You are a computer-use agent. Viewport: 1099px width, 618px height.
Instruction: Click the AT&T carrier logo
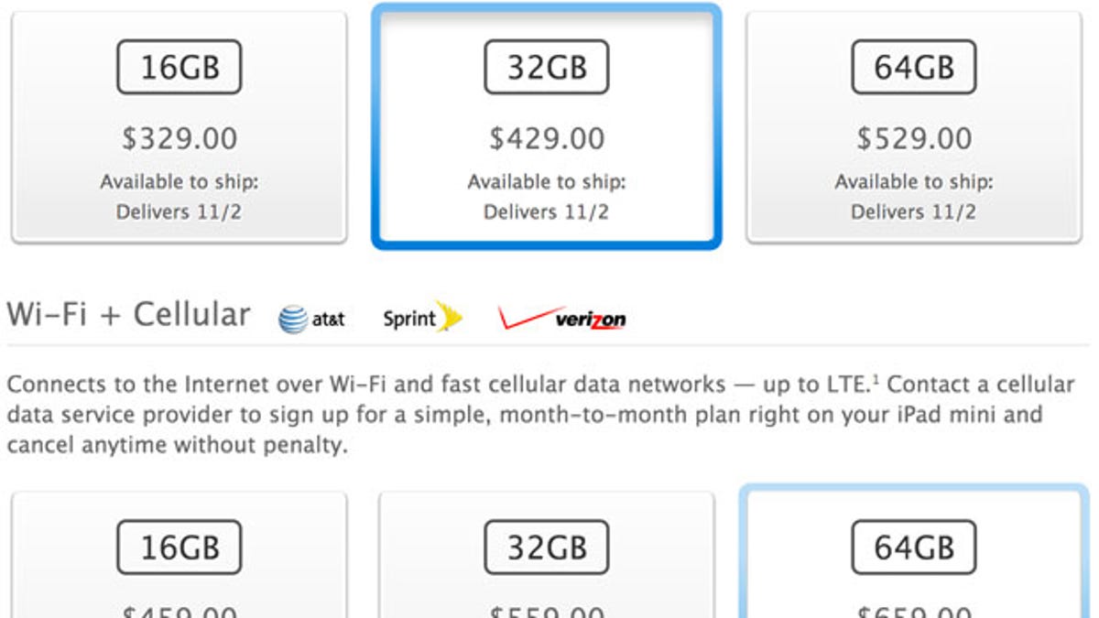pos(311,317)
